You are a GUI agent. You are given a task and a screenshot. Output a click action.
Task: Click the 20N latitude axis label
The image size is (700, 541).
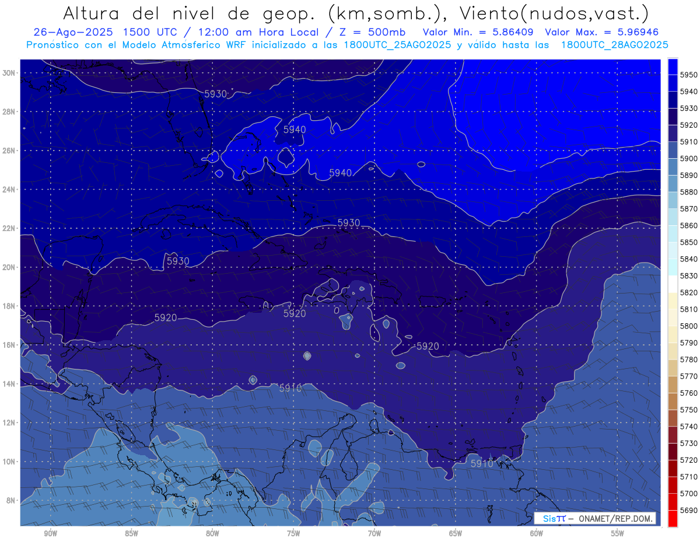click(x=9, y=267)
